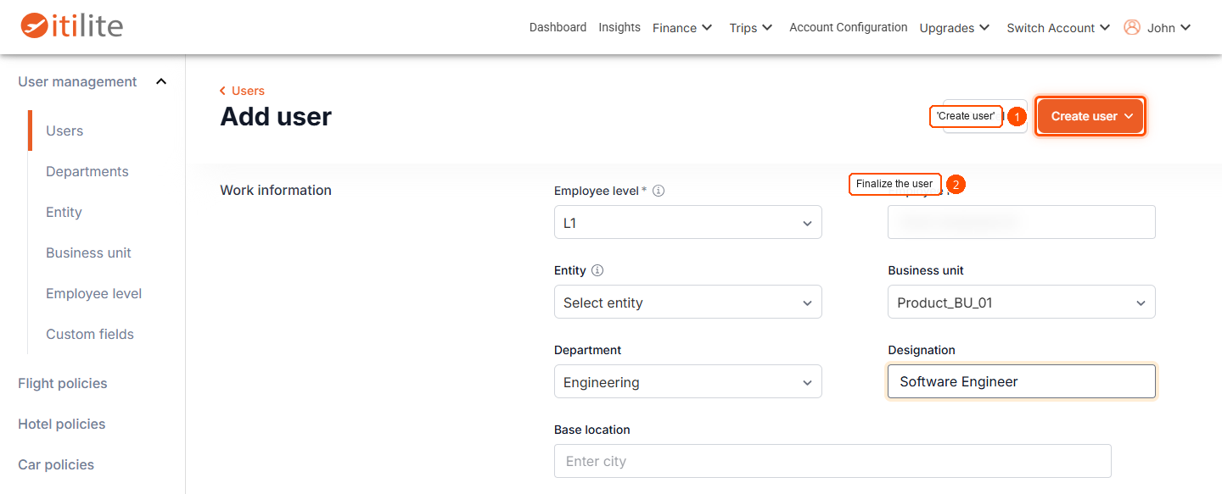Open Car policies in the sidebar
This screenshot has height=494, width=1222.
point(56,464)
